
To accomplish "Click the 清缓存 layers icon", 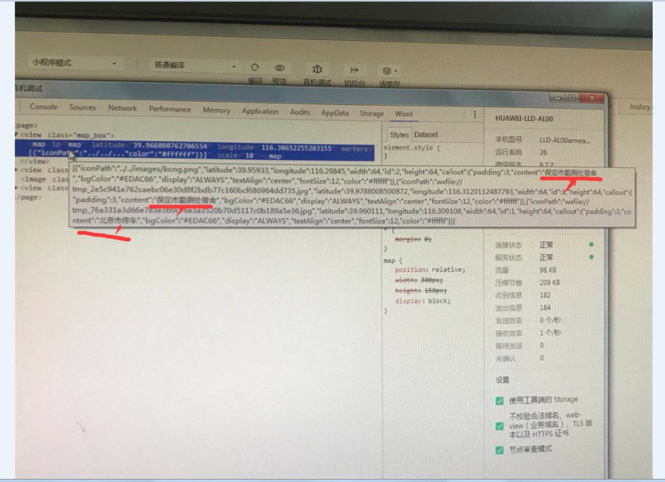I will pyautogui.click(x=387, y=71).
